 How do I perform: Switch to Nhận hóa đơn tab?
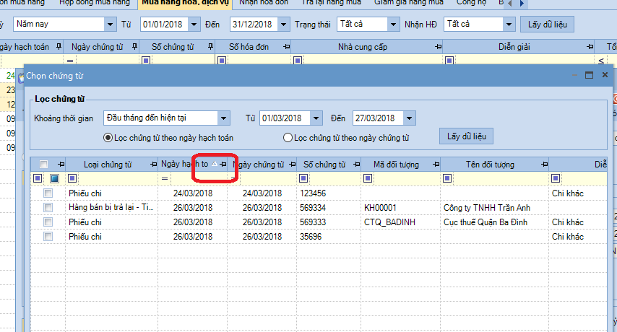tap(264, 3)
